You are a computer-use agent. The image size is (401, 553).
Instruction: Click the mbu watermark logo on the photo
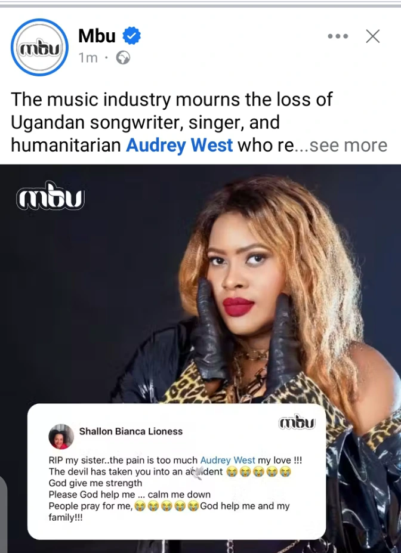[x=51, y=196]
